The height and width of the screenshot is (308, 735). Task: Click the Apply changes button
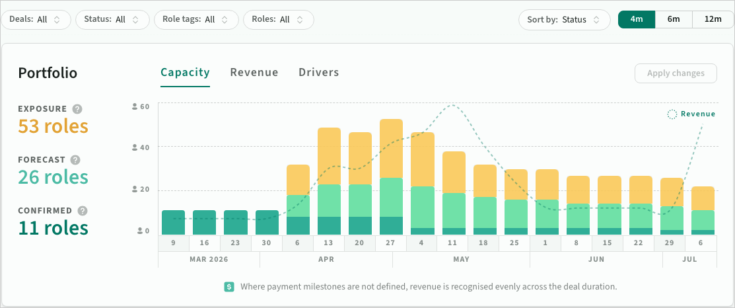pos(676,73)
